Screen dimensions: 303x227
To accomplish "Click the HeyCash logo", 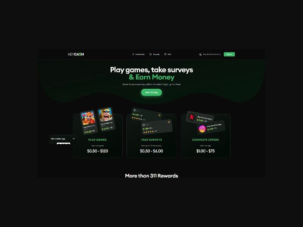I will tap(76, 54).
